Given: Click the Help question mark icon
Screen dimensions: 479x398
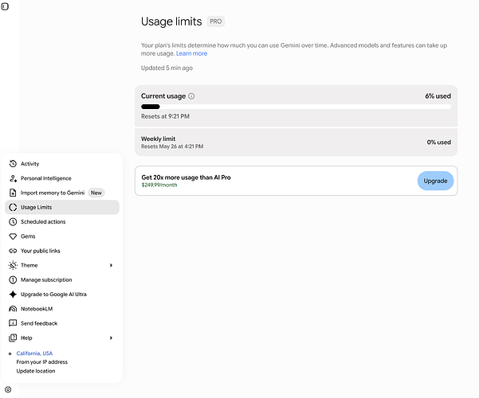Looking at the screenshot, I should point(13,338).
